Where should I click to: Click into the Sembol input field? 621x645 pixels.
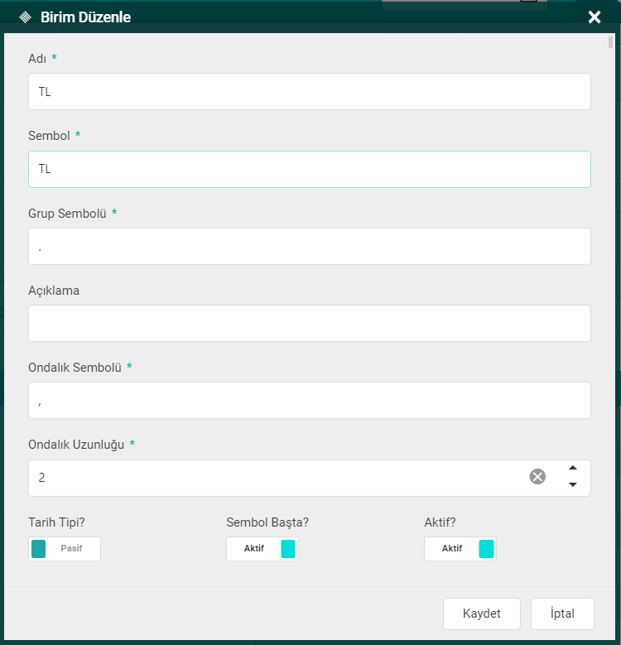coord(309,169)
